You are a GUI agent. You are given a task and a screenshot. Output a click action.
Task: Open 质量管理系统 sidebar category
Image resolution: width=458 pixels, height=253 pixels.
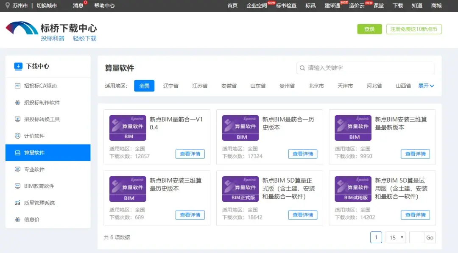point(48,203)
